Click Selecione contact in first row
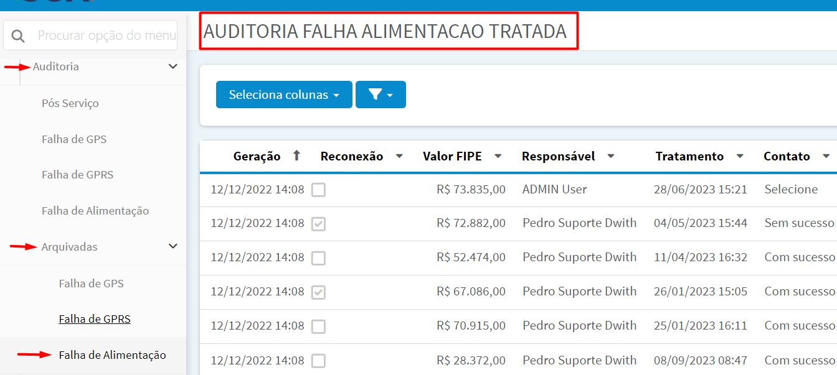The width and height of the screenshot is (837, 375). (x=791, y=189)
